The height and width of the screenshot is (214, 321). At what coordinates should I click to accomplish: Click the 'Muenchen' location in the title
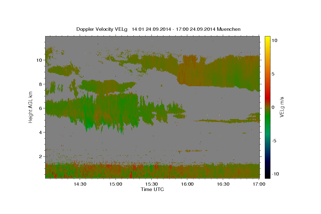point(229,29)
